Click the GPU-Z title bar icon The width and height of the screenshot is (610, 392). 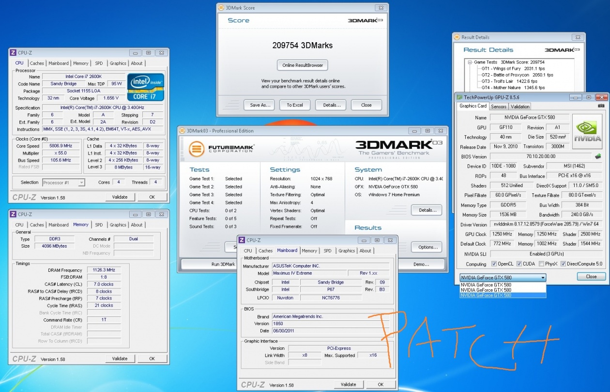tap(459, 97)
